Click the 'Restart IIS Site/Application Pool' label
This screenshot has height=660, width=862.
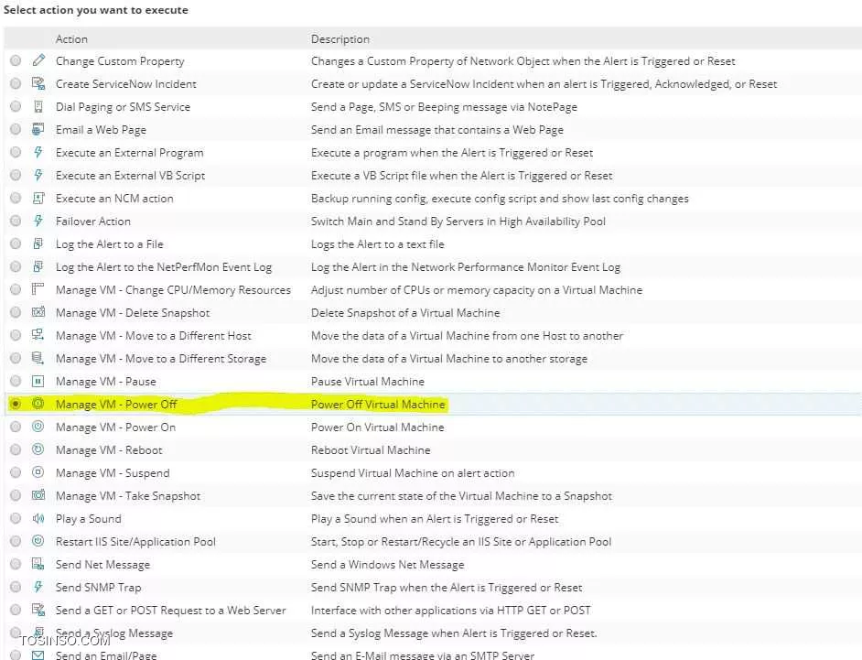[135, 542]
